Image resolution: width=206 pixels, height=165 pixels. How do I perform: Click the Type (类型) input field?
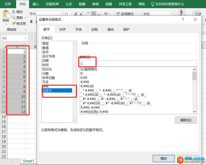pyautogui.click(x=138, y=63)
